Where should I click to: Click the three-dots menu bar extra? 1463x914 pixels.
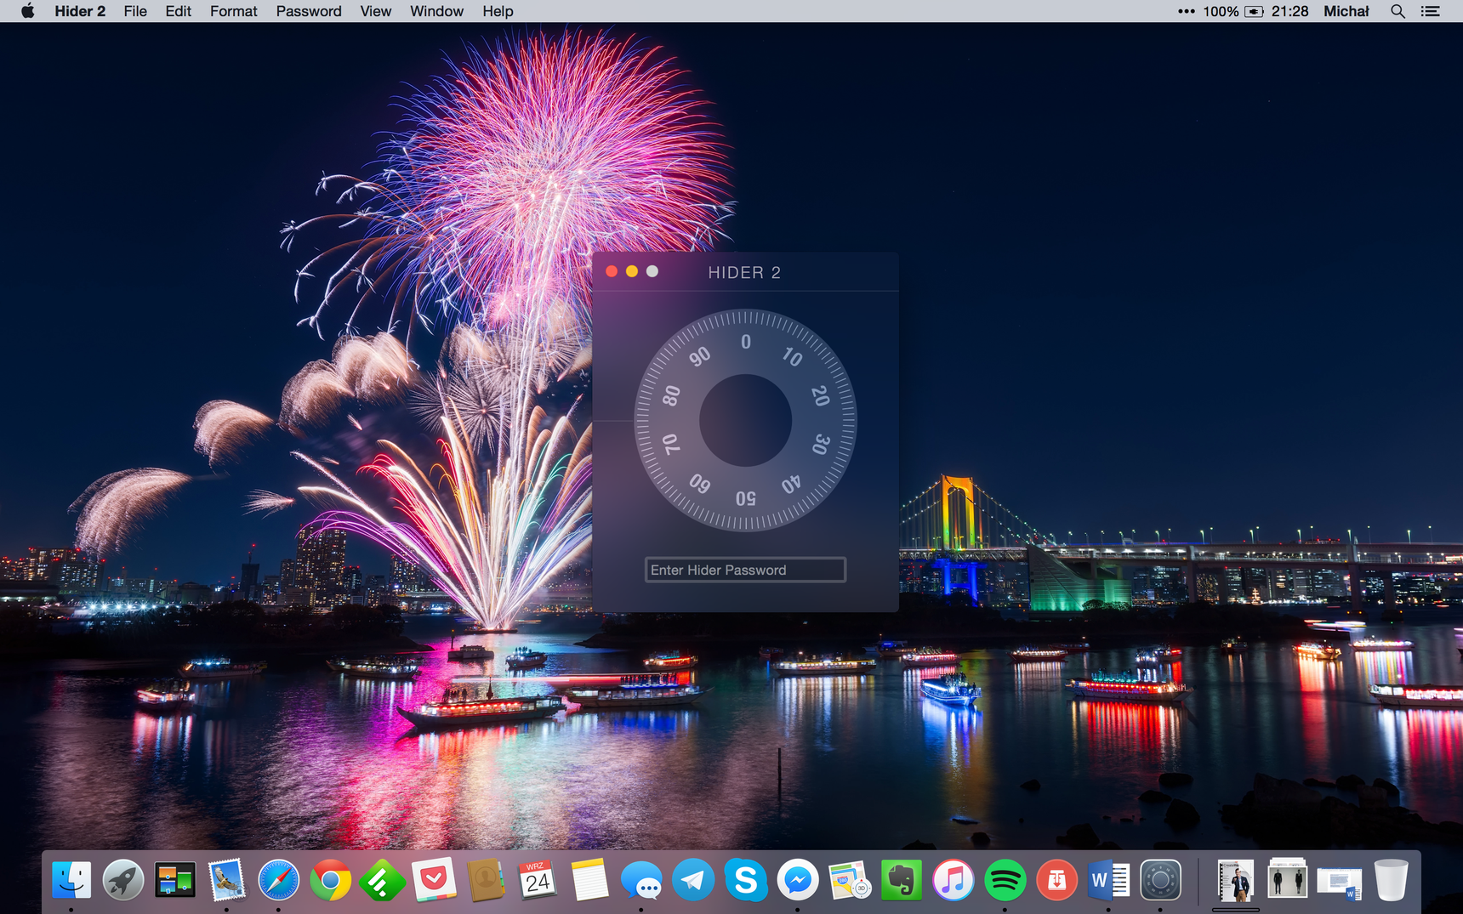coord(1186,11)
